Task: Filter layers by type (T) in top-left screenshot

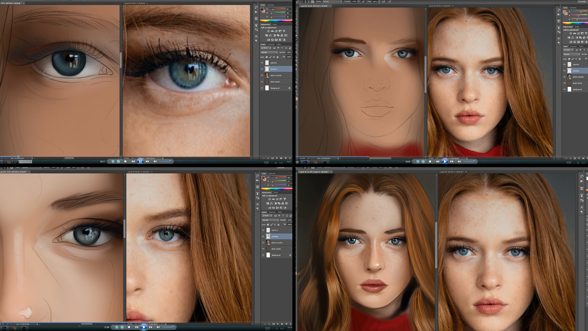Action: pos(282,48)
